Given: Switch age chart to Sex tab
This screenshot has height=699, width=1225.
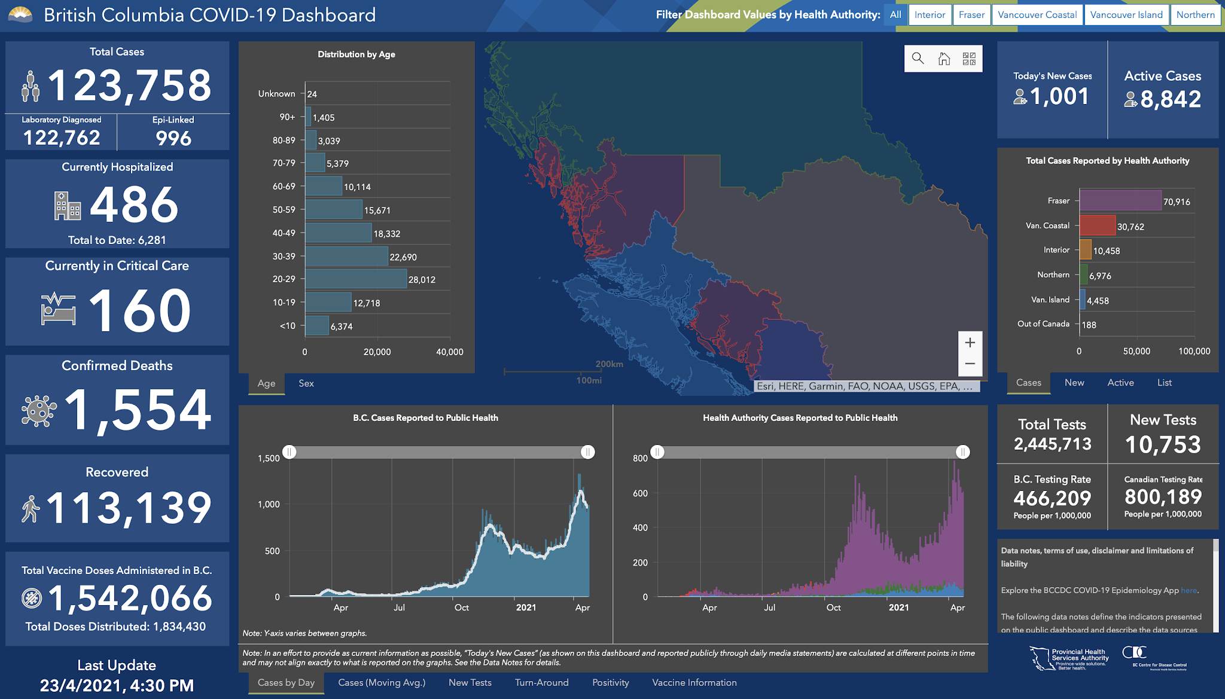Looking at the screenshot, I should 306,383.
